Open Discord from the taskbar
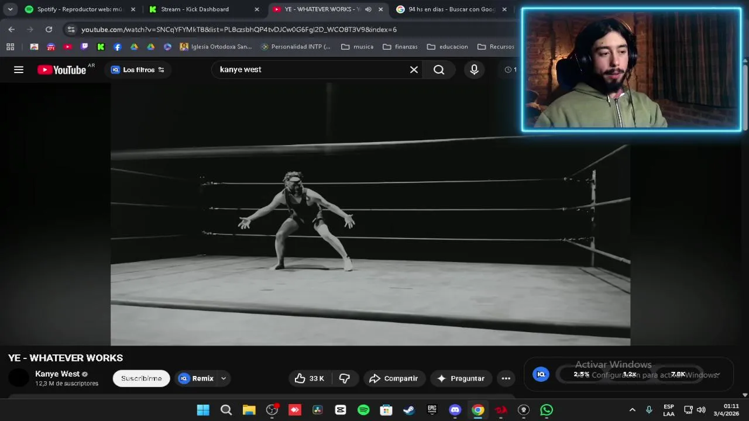 (x=455, y=410)
